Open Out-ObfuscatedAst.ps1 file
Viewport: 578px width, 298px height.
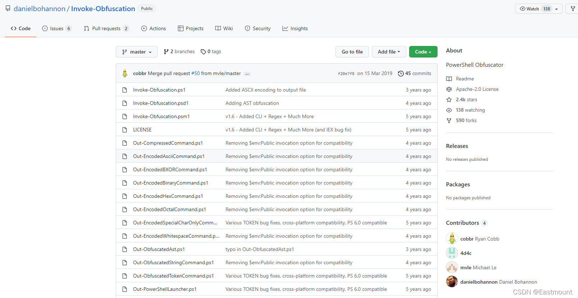click(159, 249)
